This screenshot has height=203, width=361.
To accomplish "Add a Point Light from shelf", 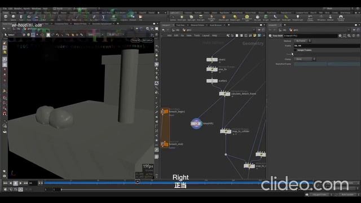I will 182,17.
